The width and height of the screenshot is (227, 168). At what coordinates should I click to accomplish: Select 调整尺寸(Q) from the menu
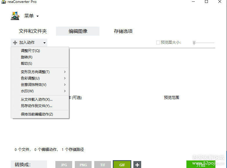pyautogui.click(x=30, y=51)
